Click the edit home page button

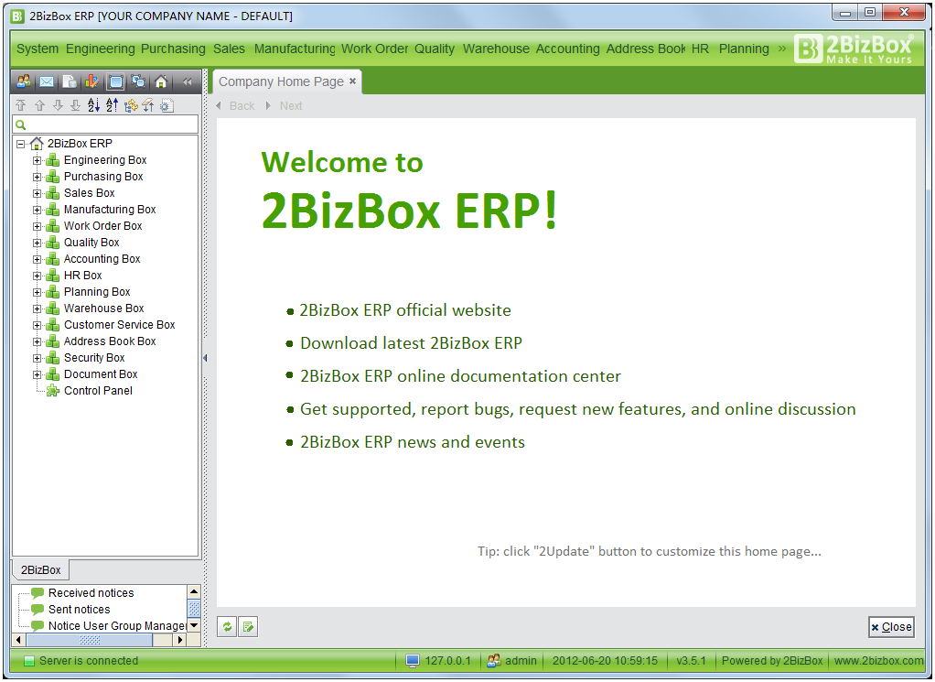248,627
